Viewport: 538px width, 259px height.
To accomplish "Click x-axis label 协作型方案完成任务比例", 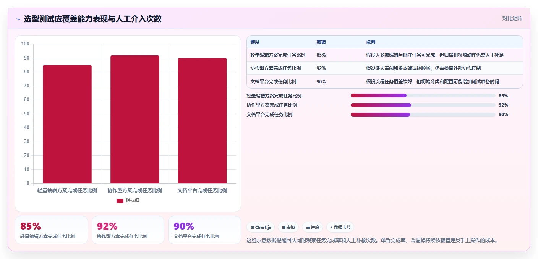I will pyautogui.click(x=135, y=190).
